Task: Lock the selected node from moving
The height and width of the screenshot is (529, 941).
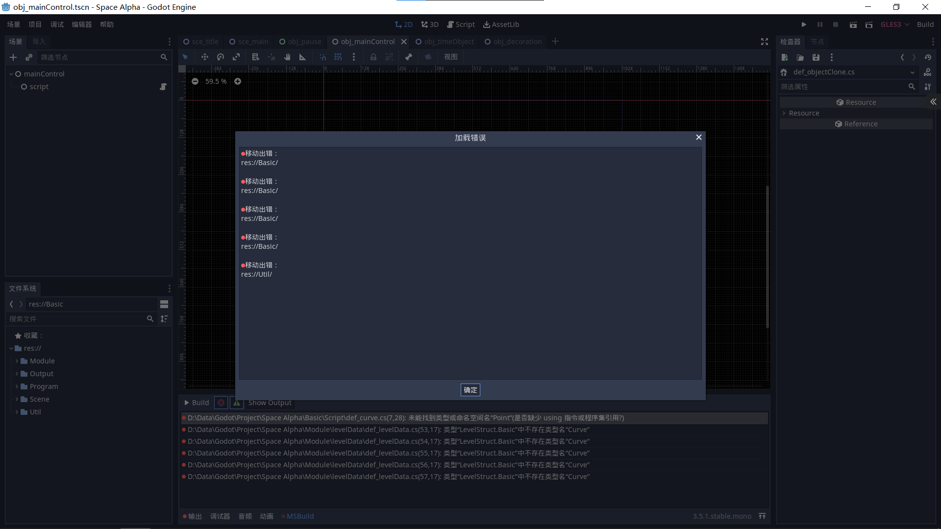Action: pos(373,57)
